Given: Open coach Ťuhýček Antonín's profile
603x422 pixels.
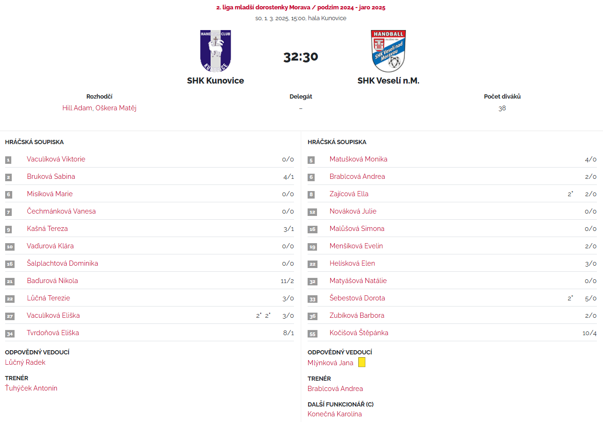Looking at the screenshot, I should [x=31, y=388].
